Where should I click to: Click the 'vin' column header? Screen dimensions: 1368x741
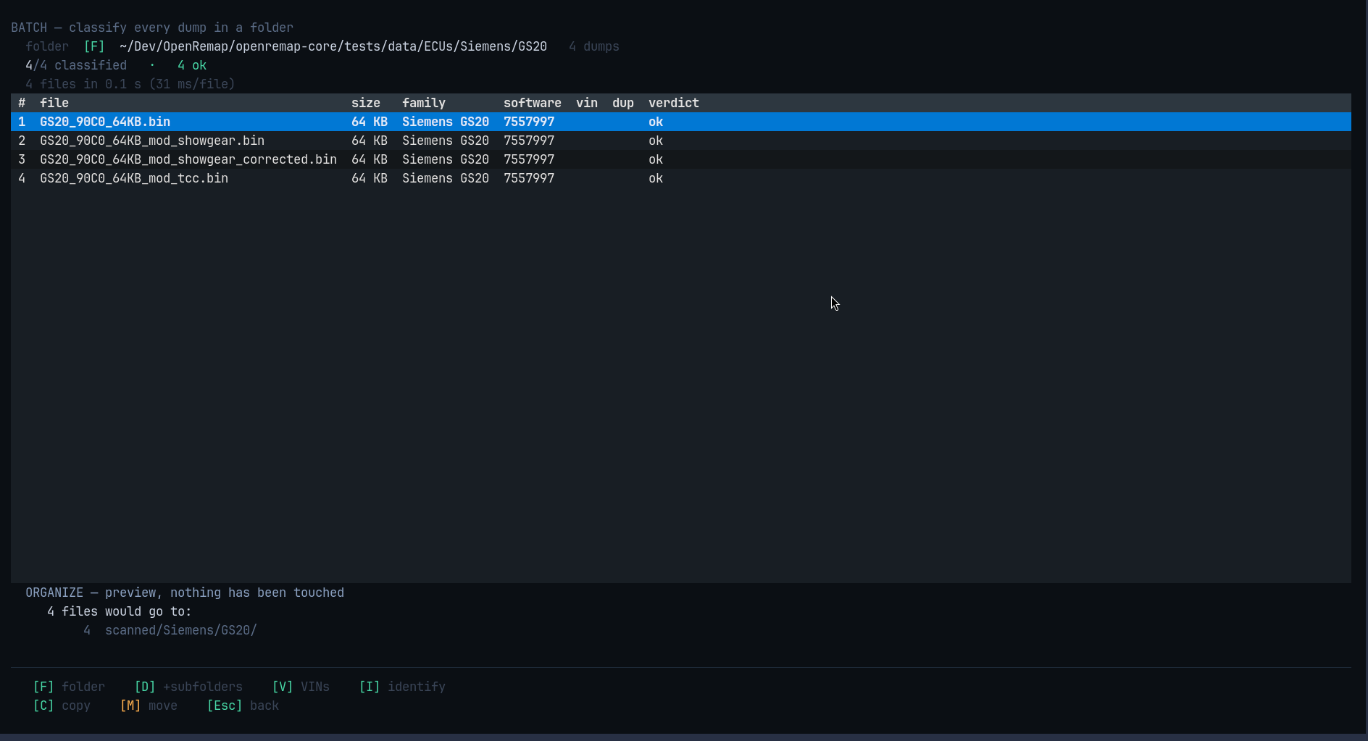[x=587, y=103]
